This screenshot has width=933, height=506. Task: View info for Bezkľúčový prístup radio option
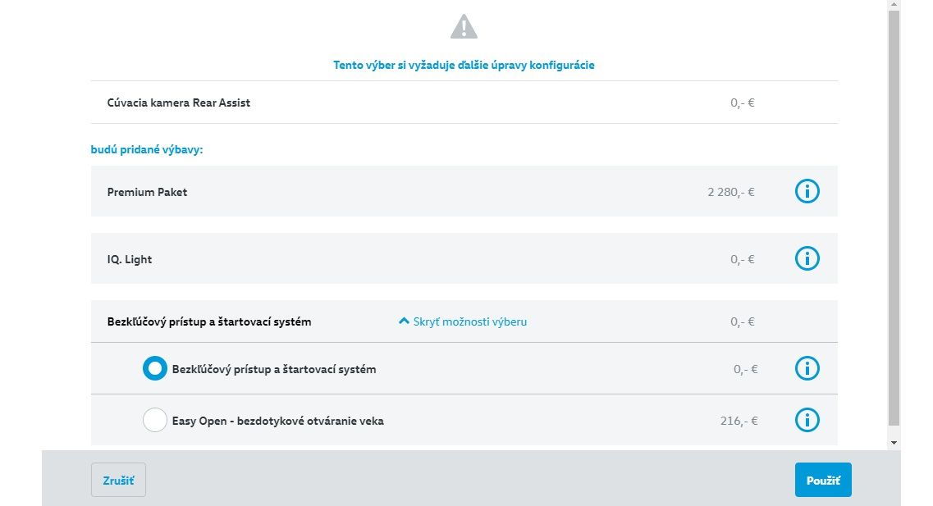tap(807, 369)
